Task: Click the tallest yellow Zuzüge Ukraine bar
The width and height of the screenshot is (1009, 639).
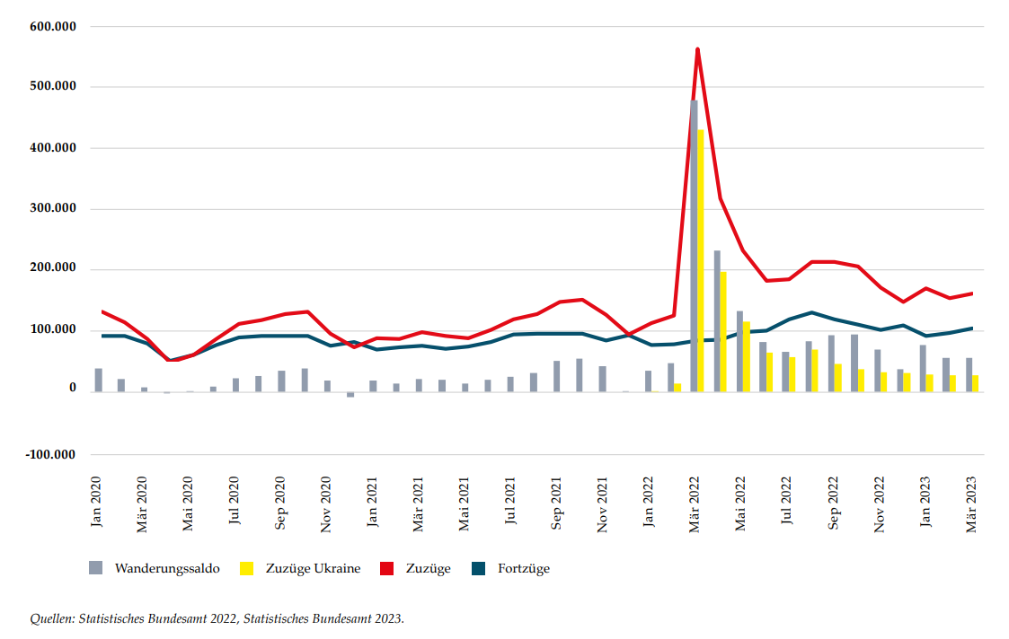Action: click(701, 260)
